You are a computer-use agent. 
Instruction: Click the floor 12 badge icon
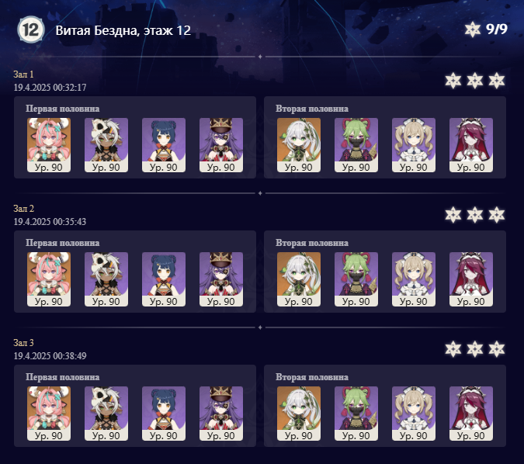(x=31, y=29)
